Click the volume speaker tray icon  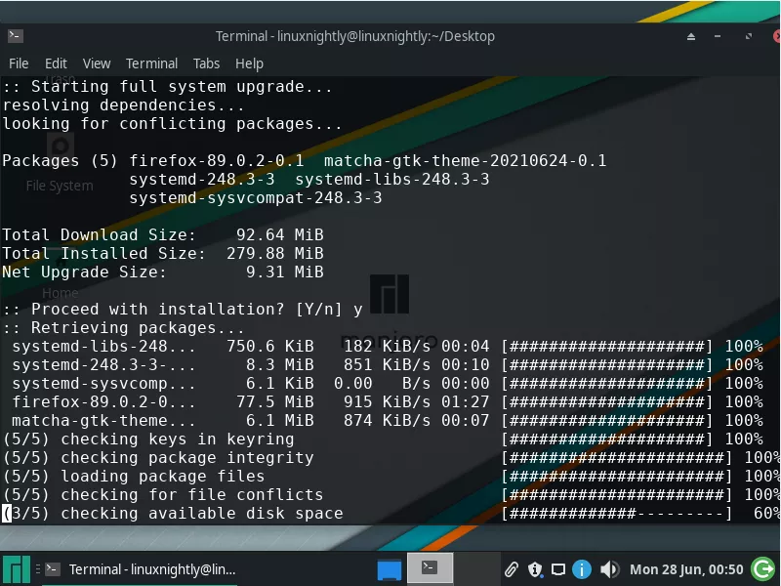coord(608,569)
